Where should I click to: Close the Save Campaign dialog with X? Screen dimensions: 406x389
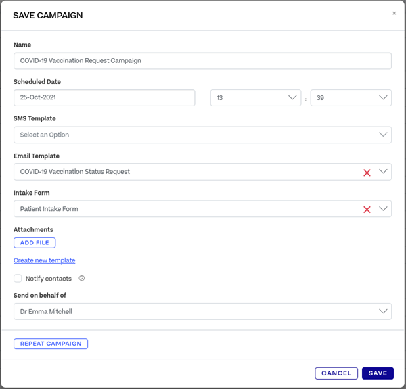394,13
